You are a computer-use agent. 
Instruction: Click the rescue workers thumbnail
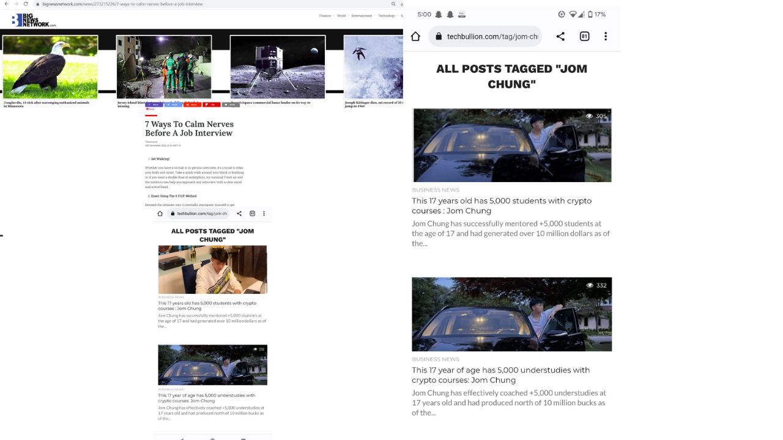(x=164, y=67)
